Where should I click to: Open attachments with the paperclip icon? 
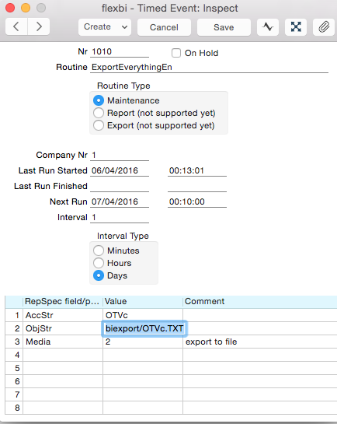tap(324, 27)
